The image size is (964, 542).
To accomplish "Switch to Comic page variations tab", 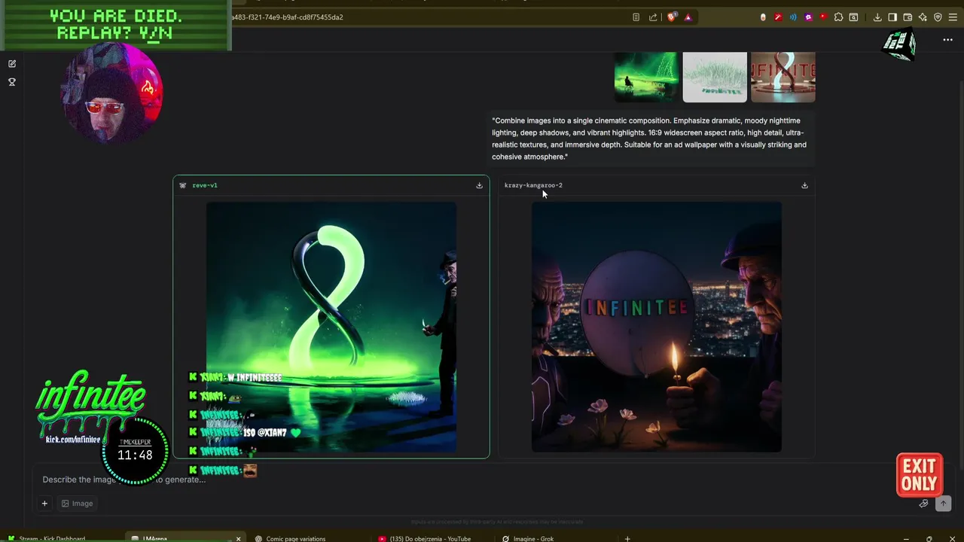I will tap(295, 538).
